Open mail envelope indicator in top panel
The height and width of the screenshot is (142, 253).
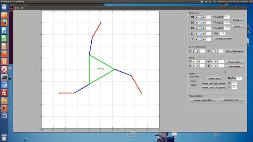tap(206, 2)
